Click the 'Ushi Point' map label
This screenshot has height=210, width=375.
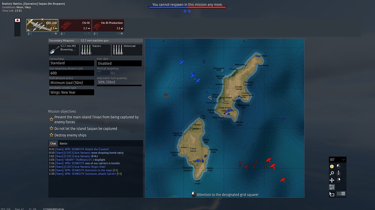pos(203,117)
